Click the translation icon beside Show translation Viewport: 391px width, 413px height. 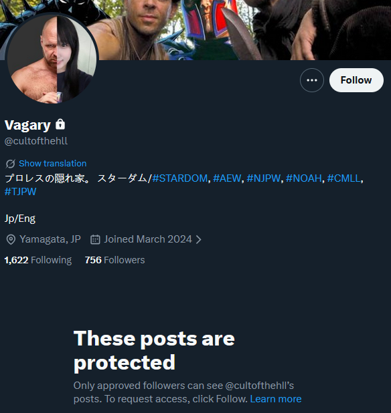(10, 164)
